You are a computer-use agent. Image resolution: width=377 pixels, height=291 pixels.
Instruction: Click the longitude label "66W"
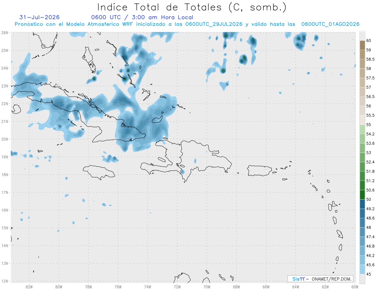(266, 287)
